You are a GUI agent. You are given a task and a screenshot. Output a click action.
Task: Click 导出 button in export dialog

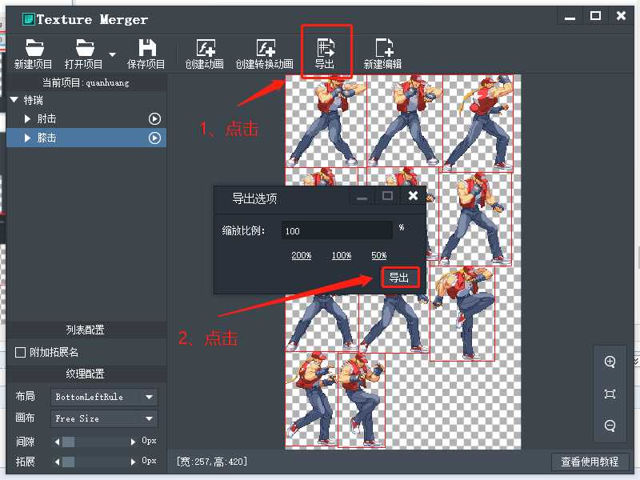(x=399, y=278)
